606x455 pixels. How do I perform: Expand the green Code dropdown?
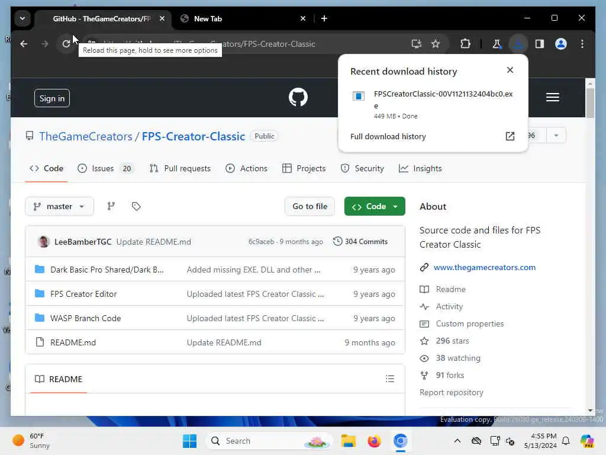[x=375, y=206]
